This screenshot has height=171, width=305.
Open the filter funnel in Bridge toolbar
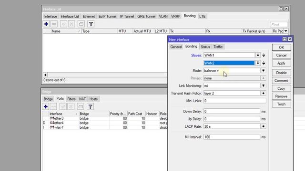pyautogui.click(x=90, y=106)
